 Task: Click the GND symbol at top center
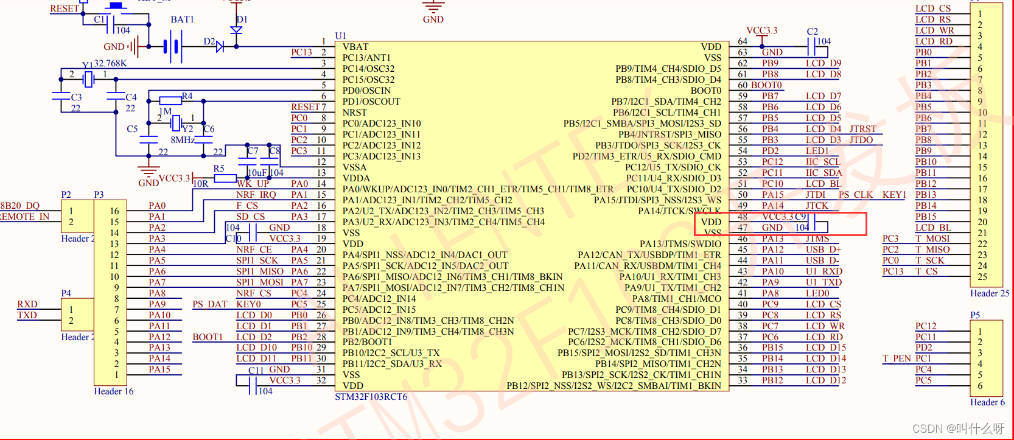pos(433,7)
